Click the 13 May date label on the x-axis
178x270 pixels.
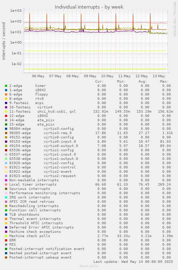coord(159,76)
